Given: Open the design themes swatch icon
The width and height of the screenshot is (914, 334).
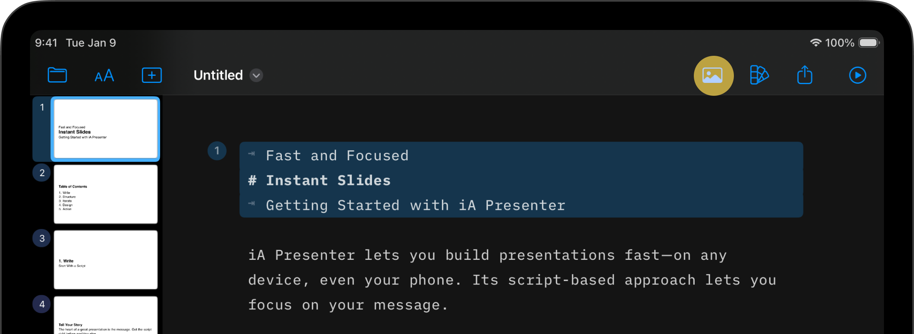Looking at the screenshot, I should 759,75.
